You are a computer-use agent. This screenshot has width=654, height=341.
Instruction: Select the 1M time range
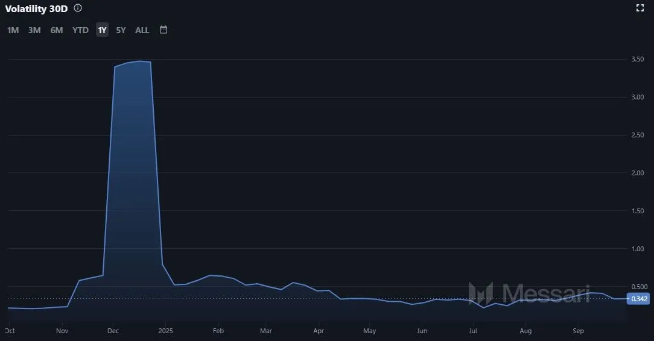13,30
